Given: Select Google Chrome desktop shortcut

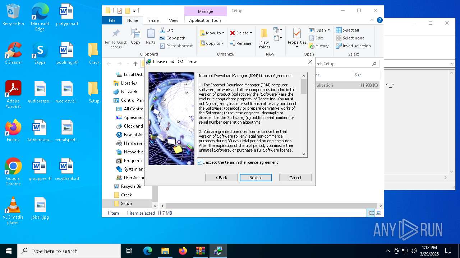Looking at the screenshot, I should coord(13,172).
